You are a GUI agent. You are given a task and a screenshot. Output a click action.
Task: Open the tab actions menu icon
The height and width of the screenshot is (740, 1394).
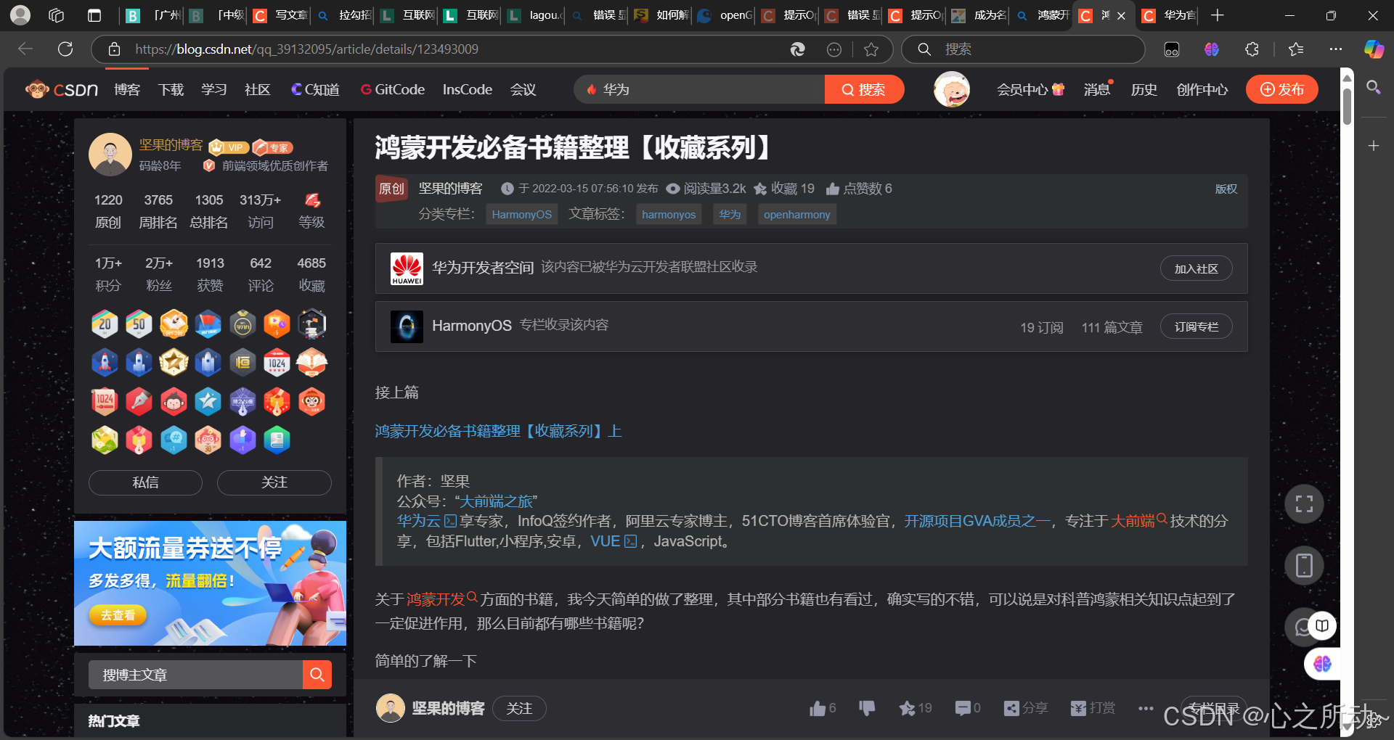coord(94,15)
